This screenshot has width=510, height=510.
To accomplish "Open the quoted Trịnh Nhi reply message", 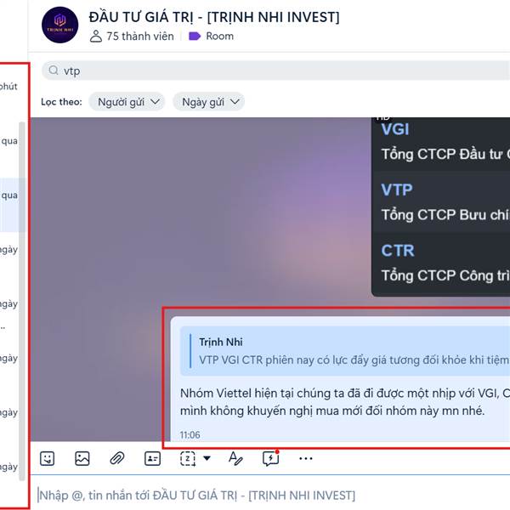I will (345, 351).
